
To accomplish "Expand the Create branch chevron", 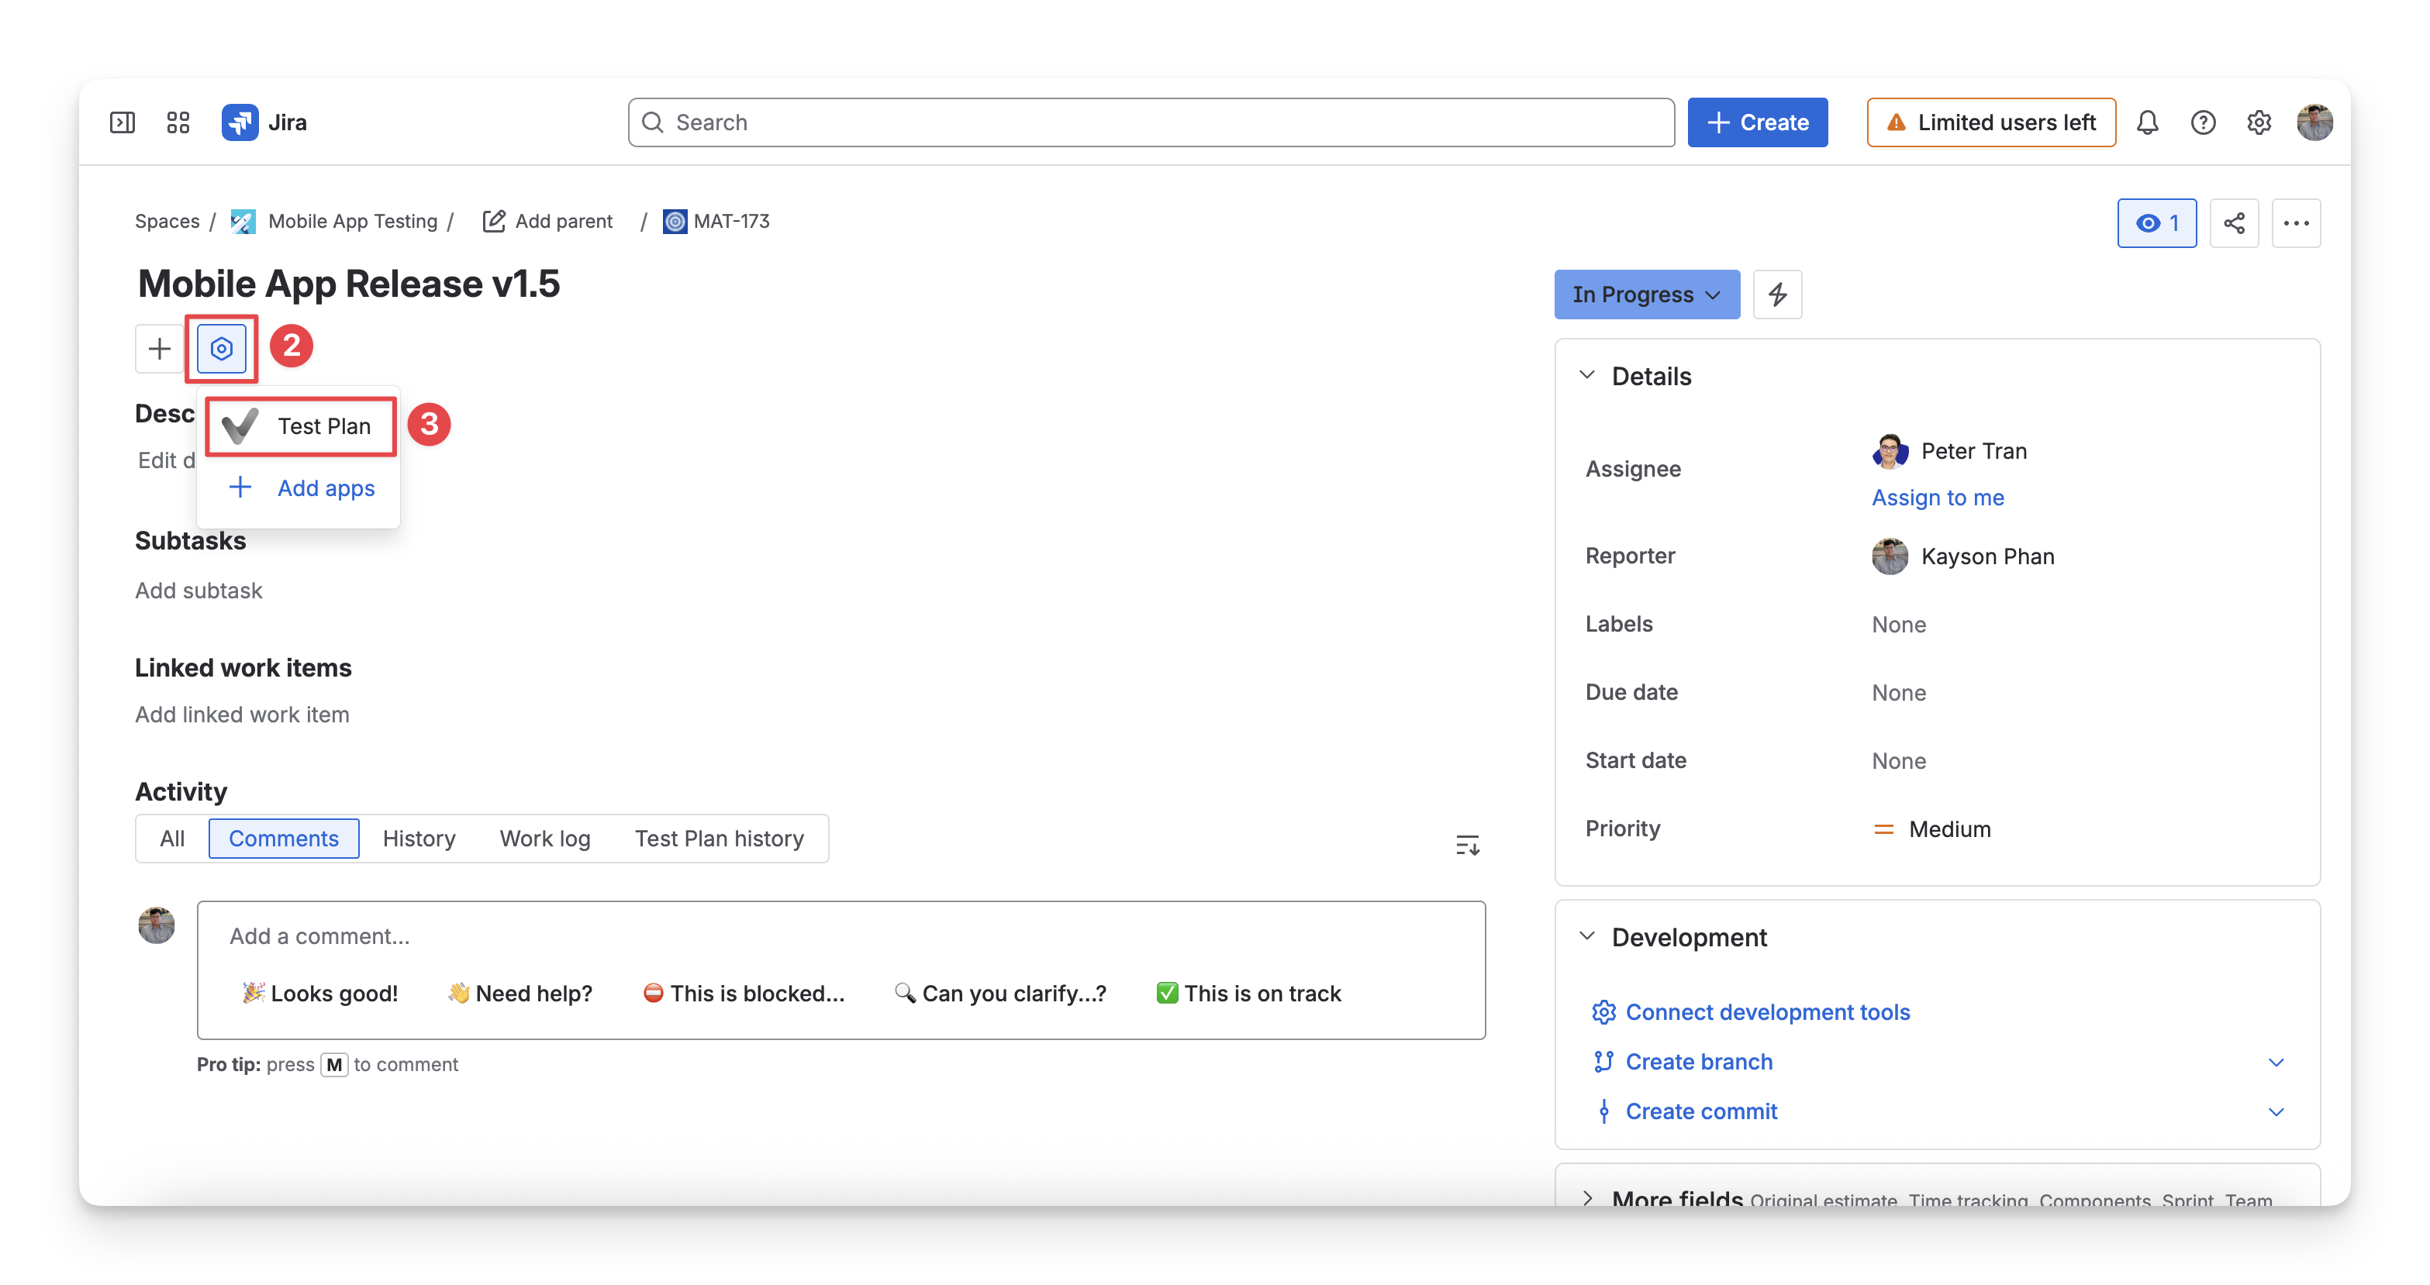I will pyautogui.click(x=2275, y=1063).
